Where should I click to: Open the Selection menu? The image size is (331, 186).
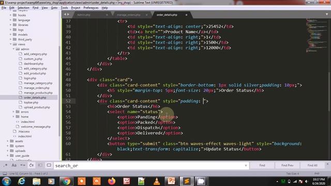coord(23,8)
